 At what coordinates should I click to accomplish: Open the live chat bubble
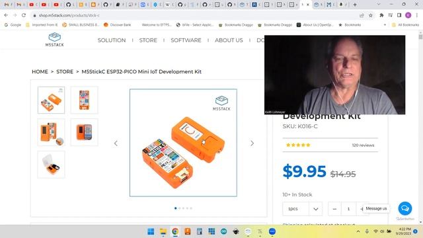tap(405, 208)
